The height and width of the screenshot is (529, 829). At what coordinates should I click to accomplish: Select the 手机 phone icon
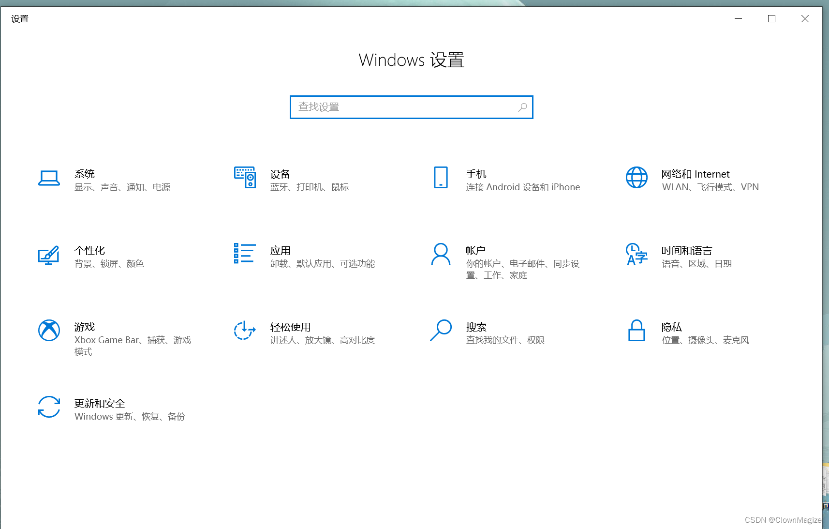[441, 178]
